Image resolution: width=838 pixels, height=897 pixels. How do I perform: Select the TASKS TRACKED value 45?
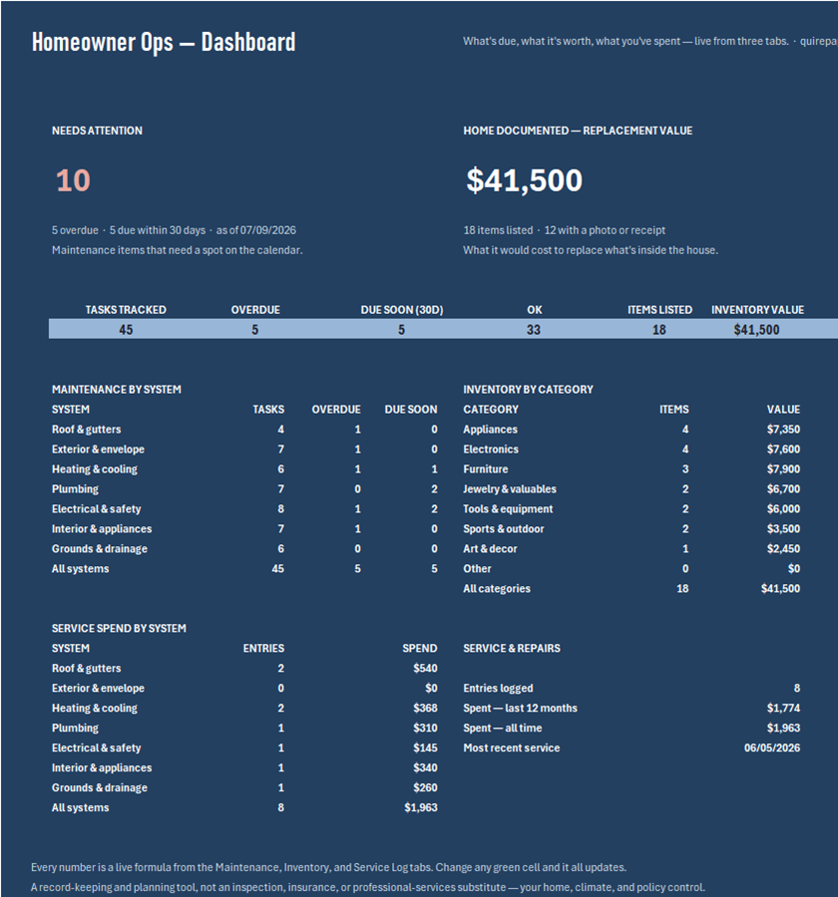(126, 330)
